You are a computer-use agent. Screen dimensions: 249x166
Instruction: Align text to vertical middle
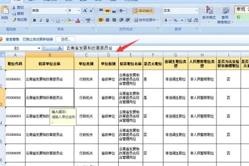point(107,11)
